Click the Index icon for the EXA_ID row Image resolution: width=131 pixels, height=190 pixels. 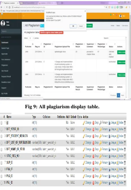pos(118,170)
